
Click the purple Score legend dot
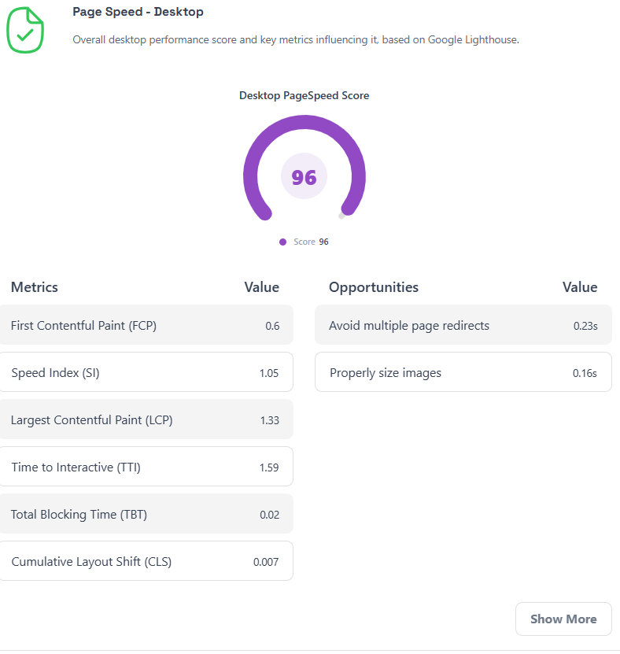282,242
